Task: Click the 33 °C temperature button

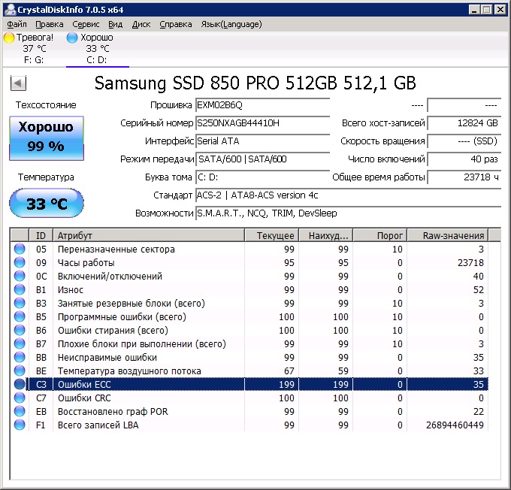Action: (47, 203)
